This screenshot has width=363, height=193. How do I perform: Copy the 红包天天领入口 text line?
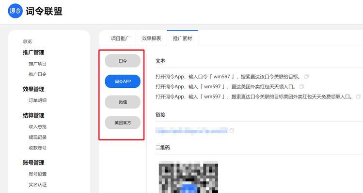pyautogui.click(x=301, y=87)
